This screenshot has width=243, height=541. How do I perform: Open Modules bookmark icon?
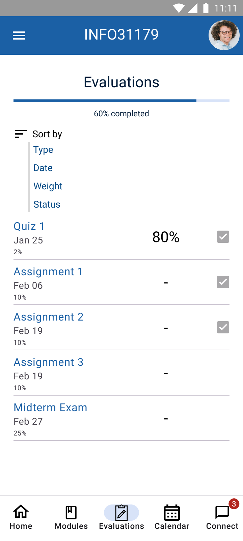click(x=71, y=512)
